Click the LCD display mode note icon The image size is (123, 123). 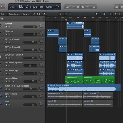pyautogui.click(x=12, y=7)
